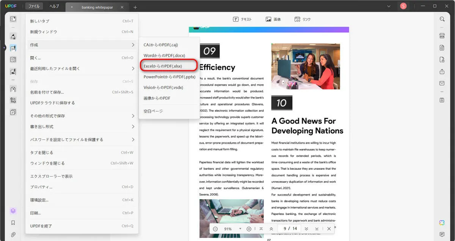This screenshot has width=455, height=241.
Task: Select タブを閉じる menu item
Action: (x=82, y=152)
